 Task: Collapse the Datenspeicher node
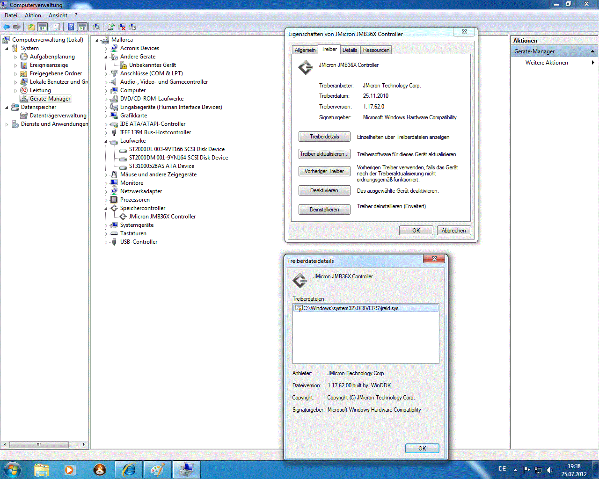[x=7, y=108]
